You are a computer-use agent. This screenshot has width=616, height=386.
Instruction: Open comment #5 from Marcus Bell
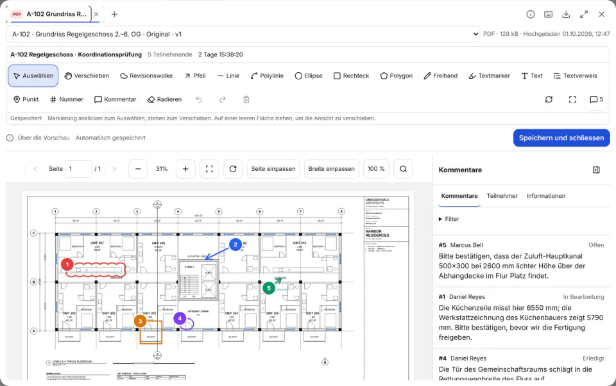pos(521,261)
